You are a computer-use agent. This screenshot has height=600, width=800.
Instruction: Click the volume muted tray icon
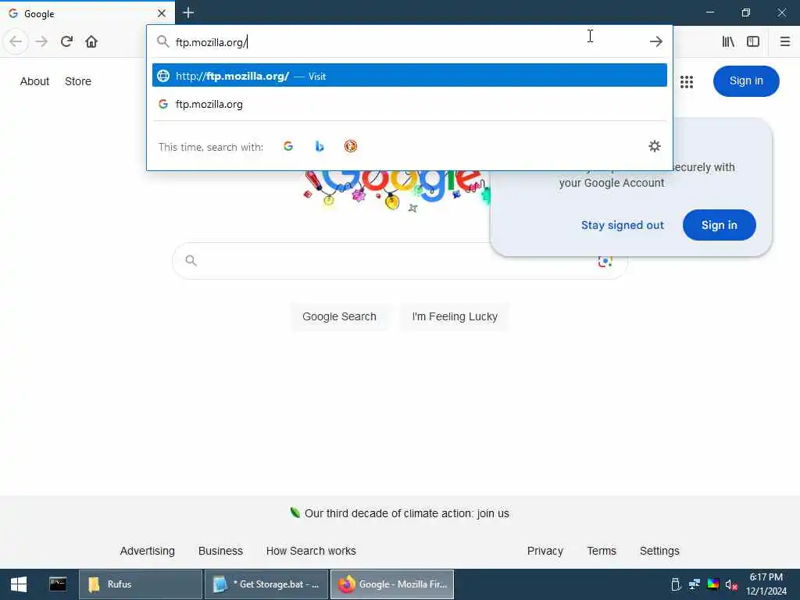[x=731, y=584]
